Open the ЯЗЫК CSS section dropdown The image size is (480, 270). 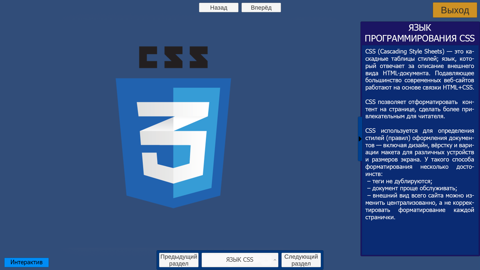click(240, 260)
